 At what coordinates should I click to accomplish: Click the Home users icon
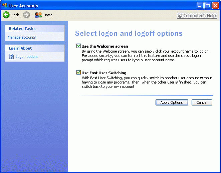[x=38, y=15]
